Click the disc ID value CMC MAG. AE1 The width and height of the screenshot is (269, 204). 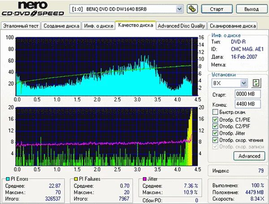(x=247, y=49)
